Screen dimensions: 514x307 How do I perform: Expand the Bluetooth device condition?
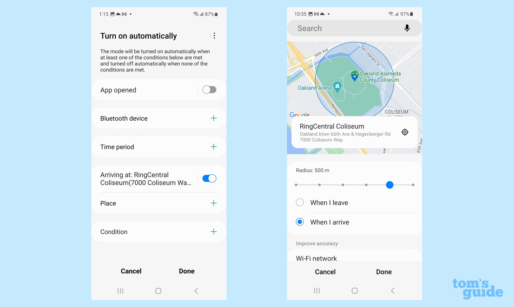pyautogui.click(x=214, y=117)
